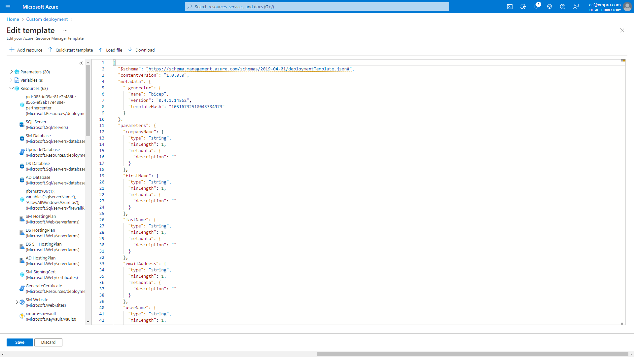Open the feedback icon in the top bar

click(576, 7)
